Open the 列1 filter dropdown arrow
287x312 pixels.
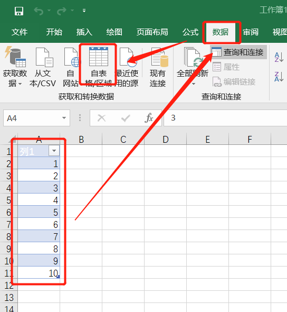click(54, 151)
